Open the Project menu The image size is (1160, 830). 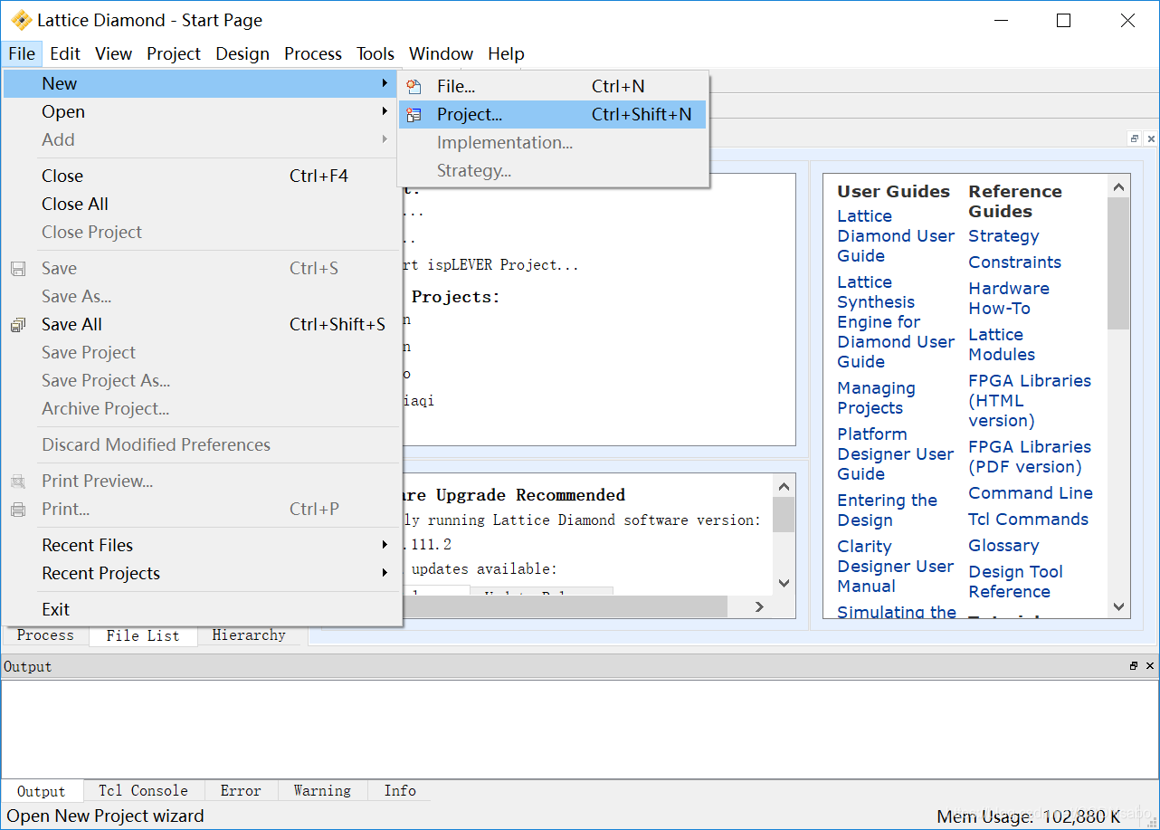(174, 53)
